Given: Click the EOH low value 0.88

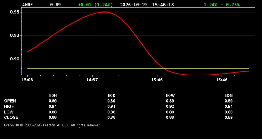Looking at the screenshot, I should [x=53, y=112].
